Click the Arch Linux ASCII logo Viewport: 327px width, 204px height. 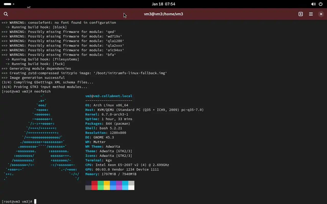point(41,137)
